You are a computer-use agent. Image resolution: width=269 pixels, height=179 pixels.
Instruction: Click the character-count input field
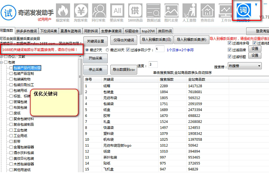(x=160, y=49)
